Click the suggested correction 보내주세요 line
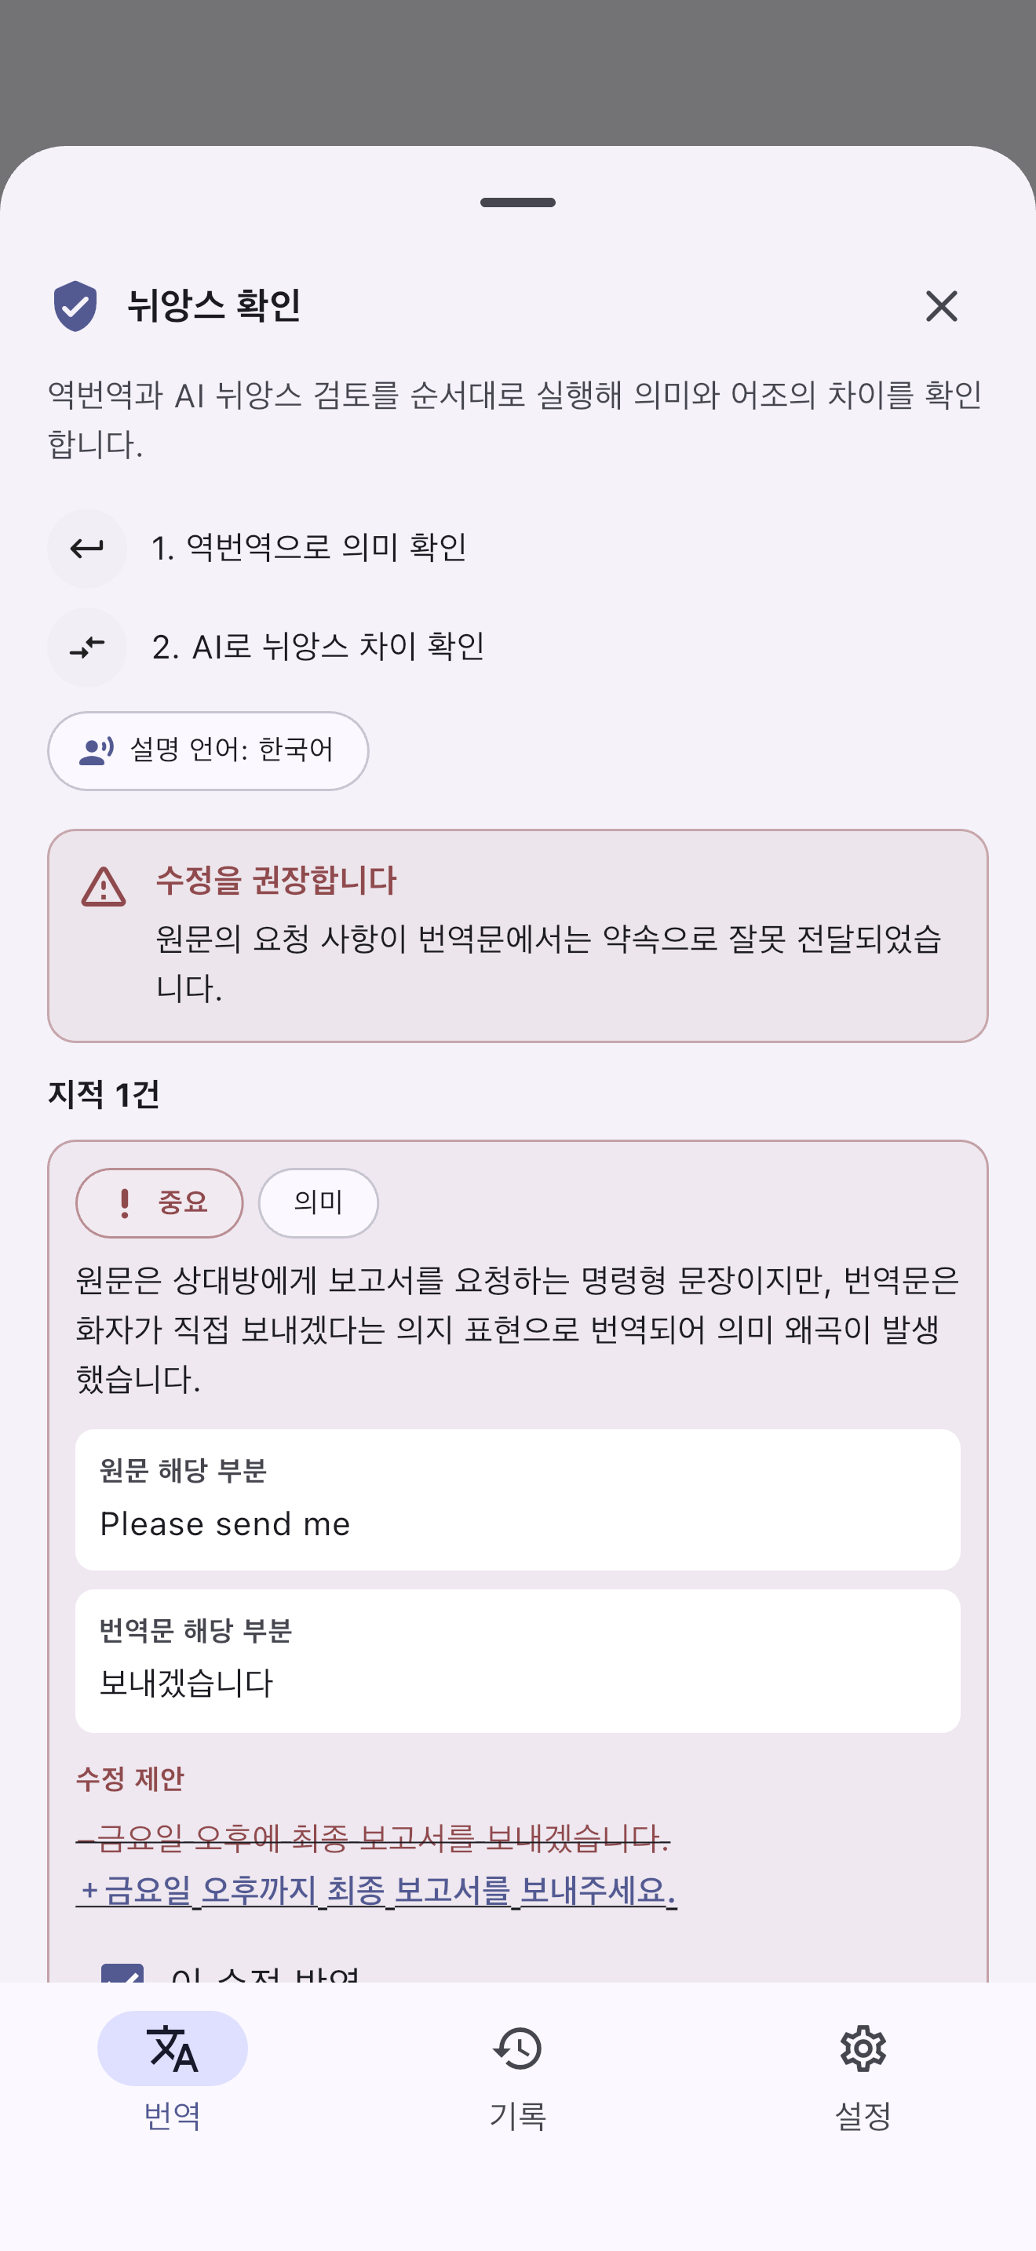Viewport: 1036px width, 2251px height. [377, 1890]
